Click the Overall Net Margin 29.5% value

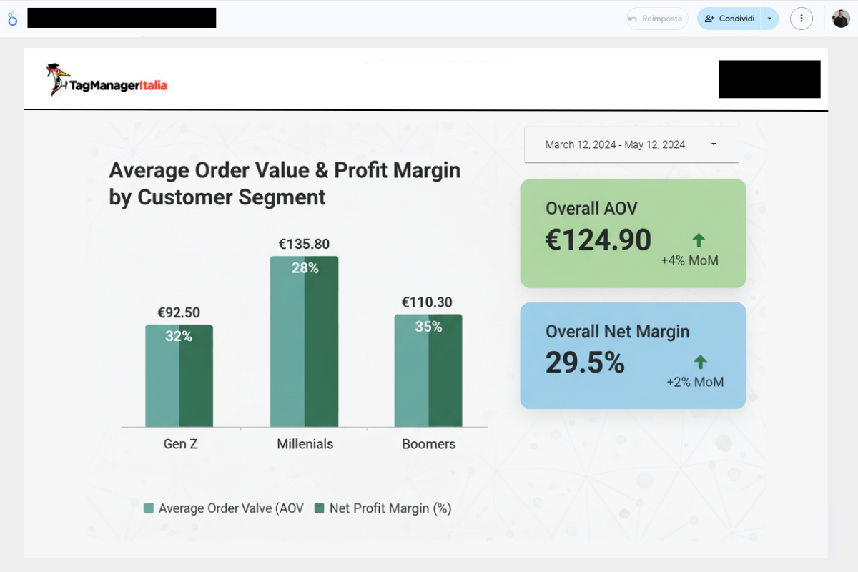(x=585, y=363)
